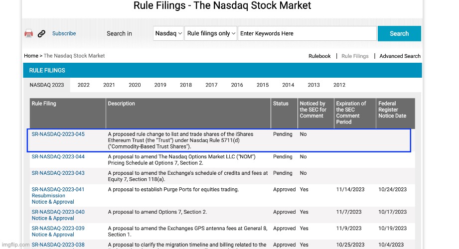
Task: Switch to the 2012 tab
Action: [339, 85]
